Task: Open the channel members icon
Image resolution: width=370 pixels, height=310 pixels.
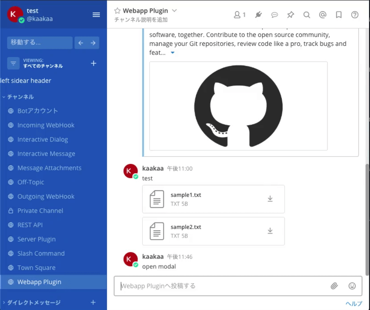Action: click(x=239, y=15)
